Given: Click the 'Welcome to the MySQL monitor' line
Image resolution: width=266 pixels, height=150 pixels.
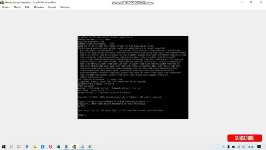Looking at the screenshot, I should coord(109,88).
